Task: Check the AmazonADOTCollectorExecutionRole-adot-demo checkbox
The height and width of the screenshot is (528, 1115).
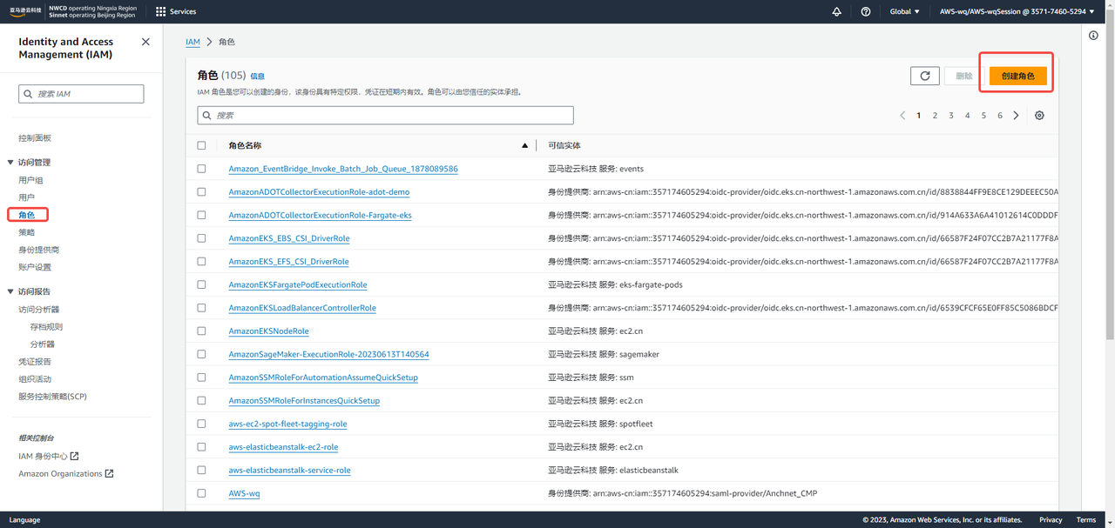Action: point(202,191)
